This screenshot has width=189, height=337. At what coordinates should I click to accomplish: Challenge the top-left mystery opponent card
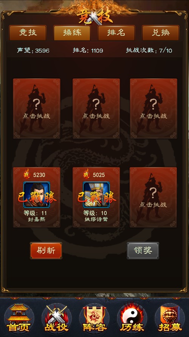[37, 108]
